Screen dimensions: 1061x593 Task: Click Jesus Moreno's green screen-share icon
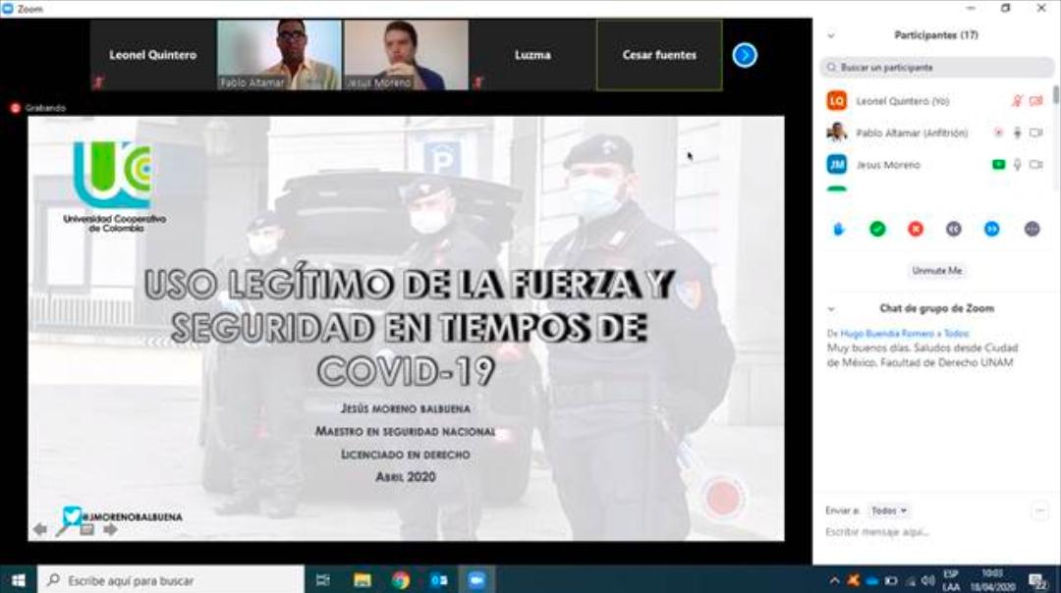pos(998,165)
